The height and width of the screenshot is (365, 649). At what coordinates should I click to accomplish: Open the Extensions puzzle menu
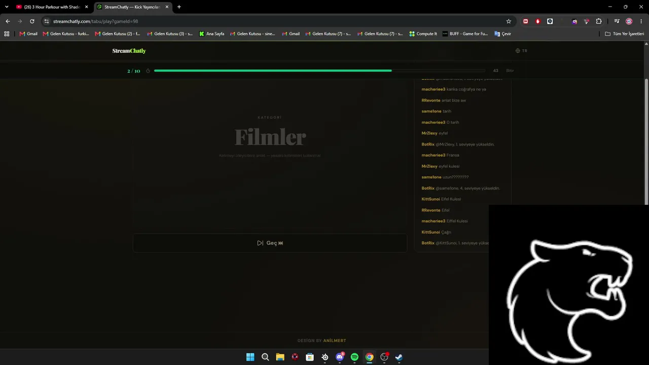599,21
